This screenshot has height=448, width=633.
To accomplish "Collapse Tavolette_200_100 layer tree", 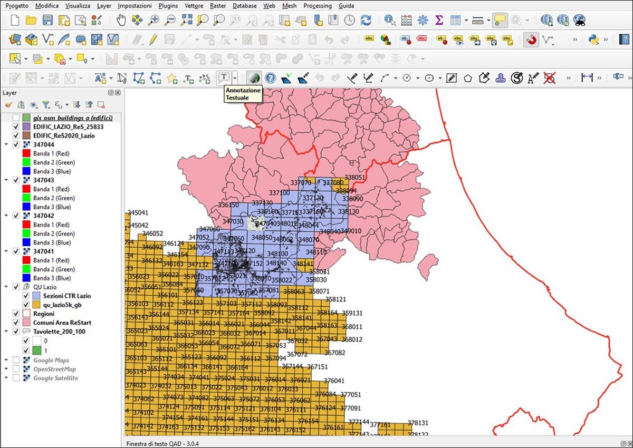I will (6, 332).
